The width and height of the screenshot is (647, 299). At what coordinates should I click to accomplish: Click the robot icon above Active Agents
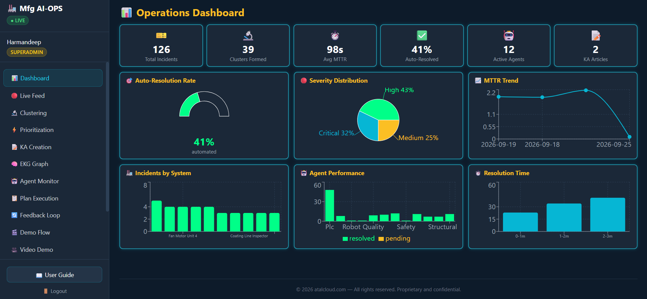click(509, 35)
